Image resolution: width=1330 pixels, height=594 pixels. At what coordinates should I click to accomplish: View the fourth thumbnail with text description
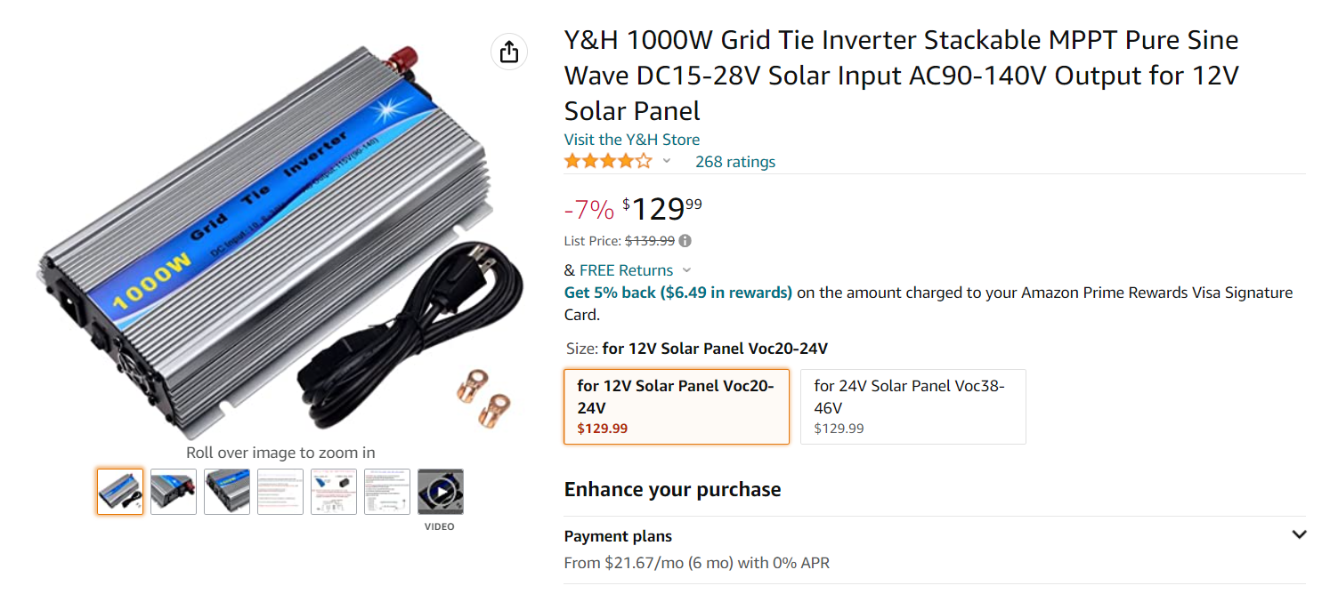[280, 492]
